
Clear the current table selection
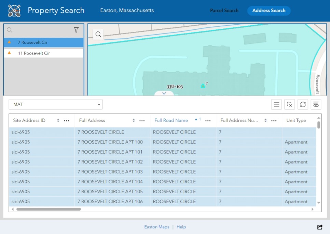[x=290, y=104]
